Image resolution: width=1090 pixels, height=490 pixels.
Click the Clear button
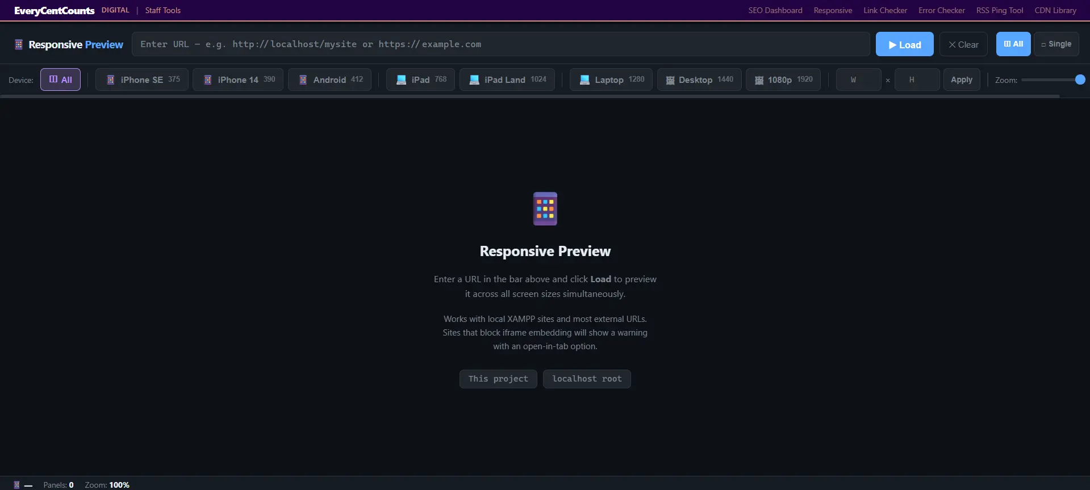point(963,44)
